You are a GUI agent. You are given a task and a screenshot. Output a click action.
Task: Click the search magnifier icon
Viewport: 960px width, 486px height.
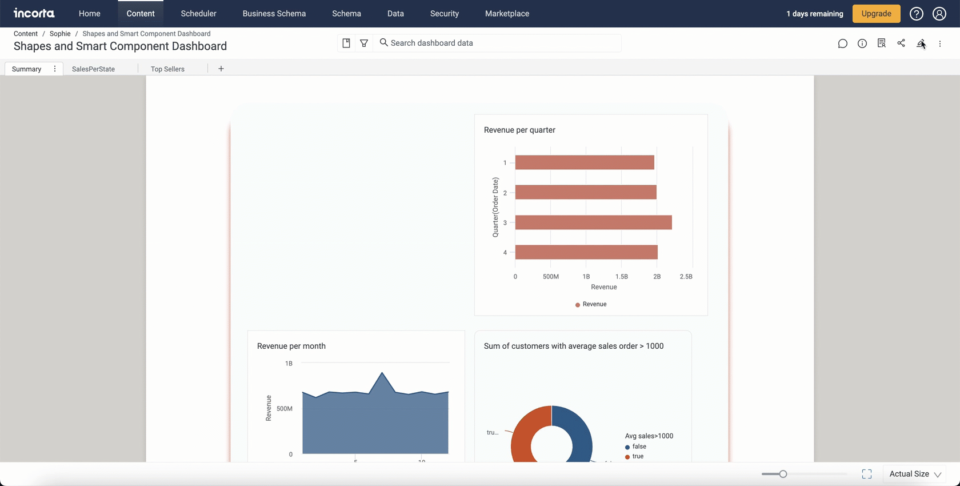384,42
